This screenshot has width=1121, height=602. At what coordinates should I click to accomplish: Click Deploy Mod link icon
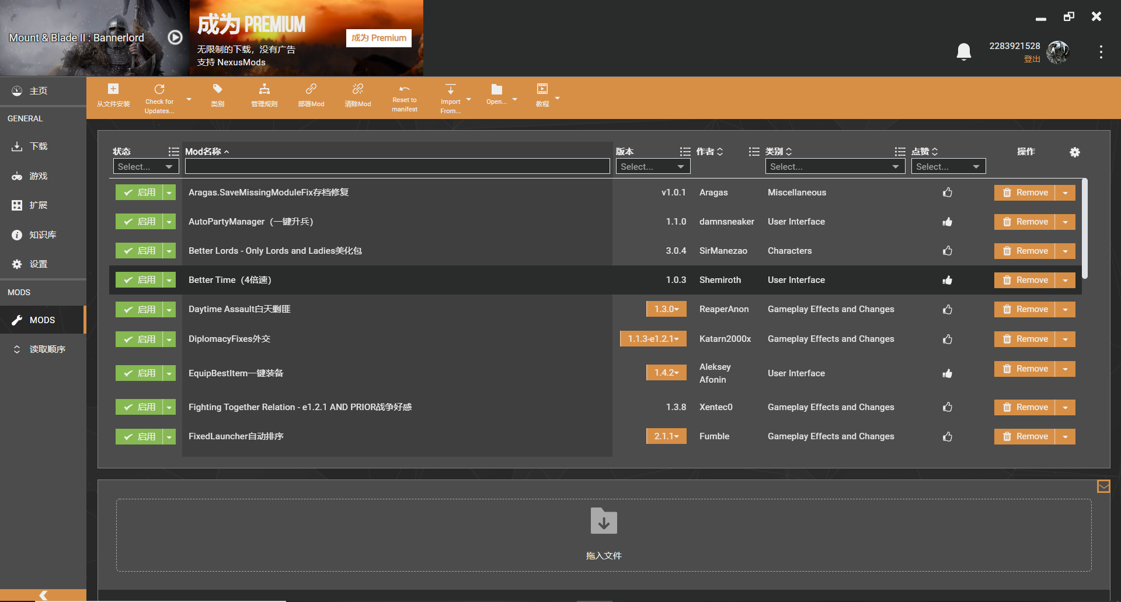tap(311, 96)
